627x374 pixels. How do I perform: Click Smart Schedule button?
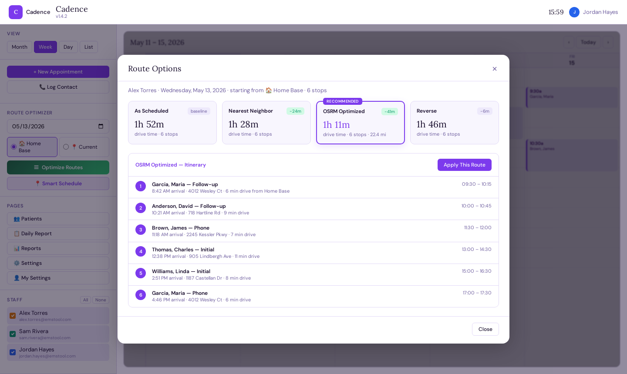pyautogui.click(x=58, y=184)
